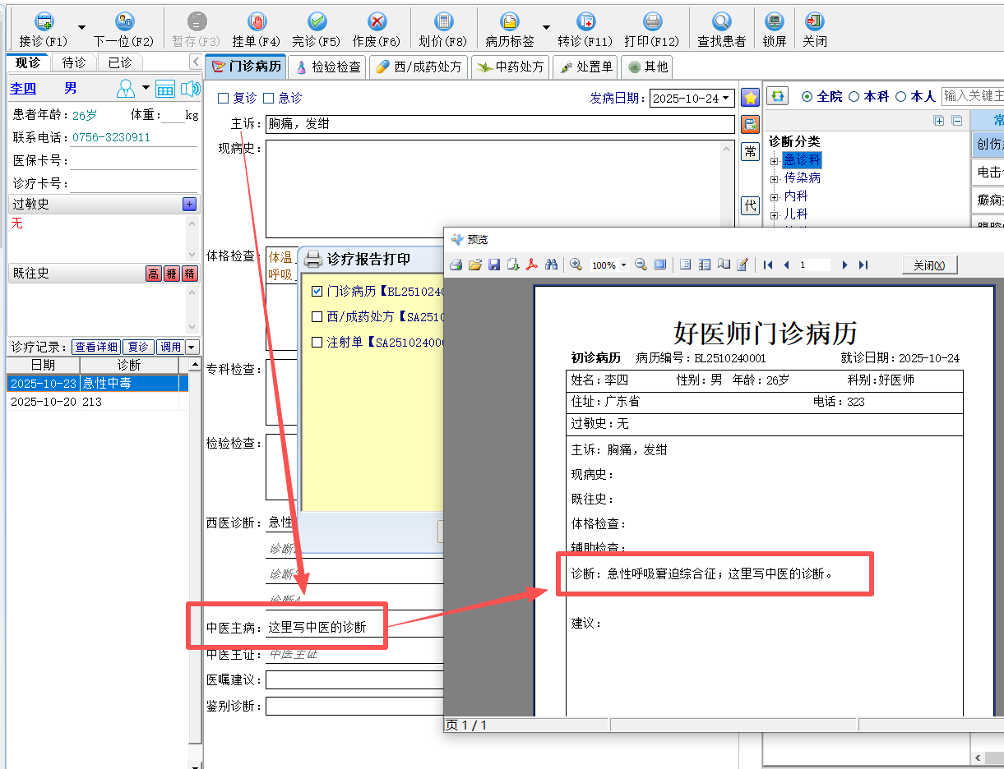This screenshot has height=769, width=1004.
Task: Switch to the 待诊 patient tab
Action: tap(74, 62)
